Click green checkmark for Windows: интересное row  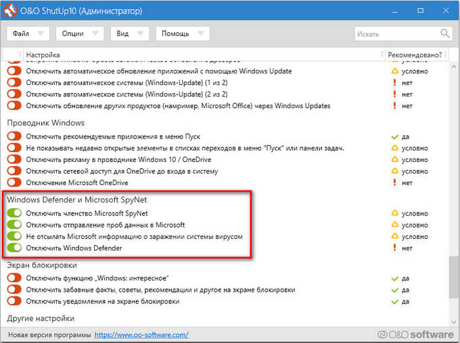pos(395,279)
